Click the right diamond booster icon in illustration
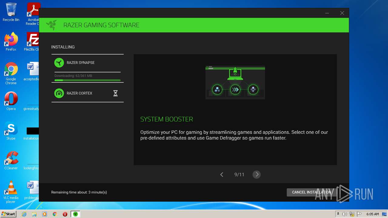Screen dimensions: 388x218 pyautogui.click(x=253, y=89)
